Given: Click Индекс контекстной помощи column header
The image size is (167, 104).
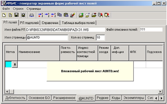Looking at the screenshot, I should click(x=87, y=53).
